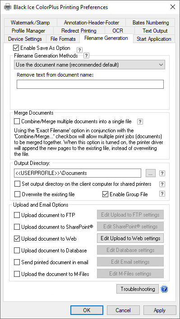Click help icon for Combine/Merge documents
The image size is (180, 319).
pos(140,121)
